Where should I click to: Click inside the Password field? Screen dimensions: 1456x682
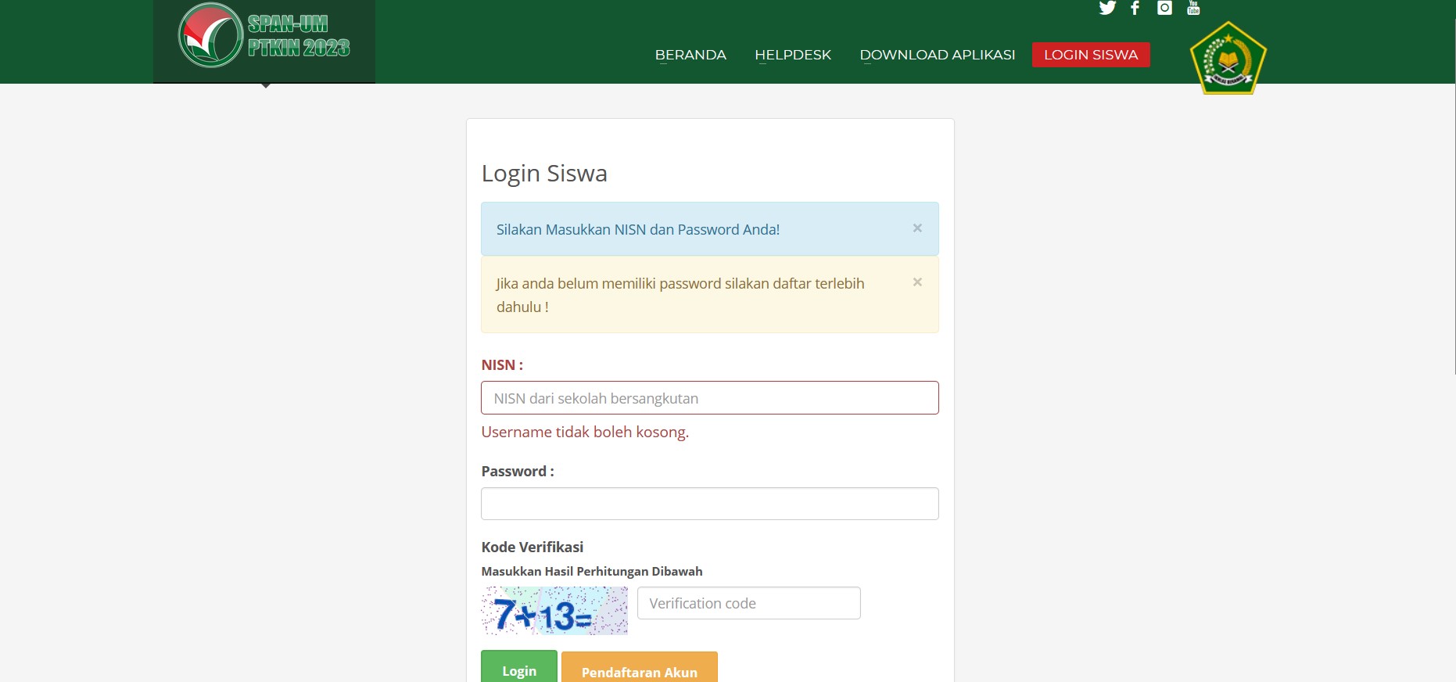(x=709, y=504)
